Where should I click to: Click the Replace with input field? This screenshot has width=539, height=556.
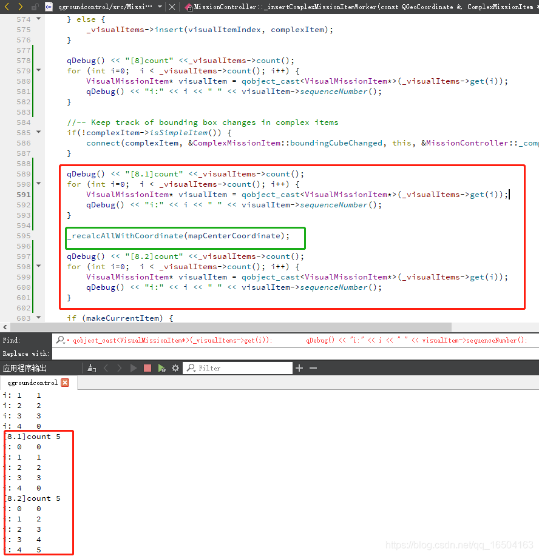[x=296, y=353]
